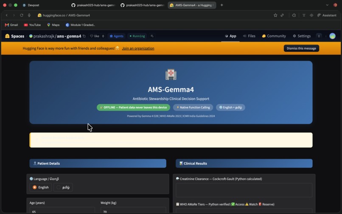Click 'Powered by Gemma 4 E2B' footer text

pos(143,116)
